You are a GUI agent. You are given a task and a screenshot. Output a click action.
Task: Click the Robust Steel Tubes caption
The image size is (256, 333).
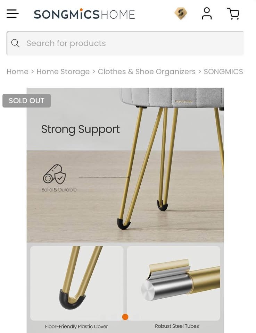pyautogui.click(x=177, y=326)
